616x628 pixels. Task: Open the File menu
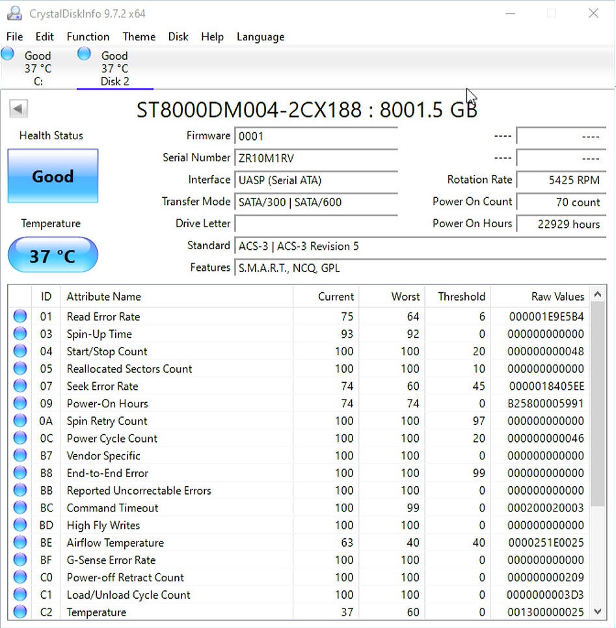[x=14, y=37]
